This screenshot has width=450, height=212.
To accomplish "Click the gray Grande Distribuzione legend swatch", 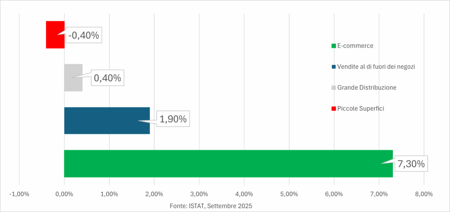I will tap(334, 88).
